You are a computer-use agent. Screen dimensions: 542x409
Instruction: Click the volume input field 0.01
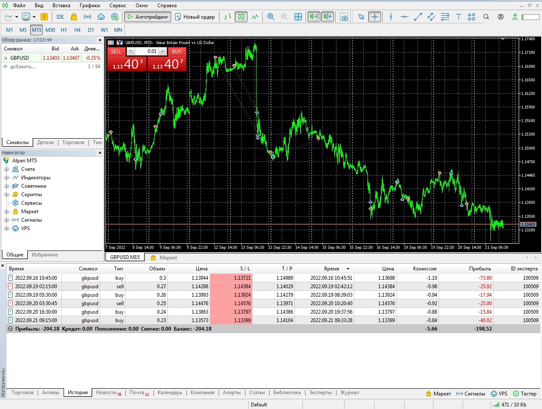pos(147,51)
